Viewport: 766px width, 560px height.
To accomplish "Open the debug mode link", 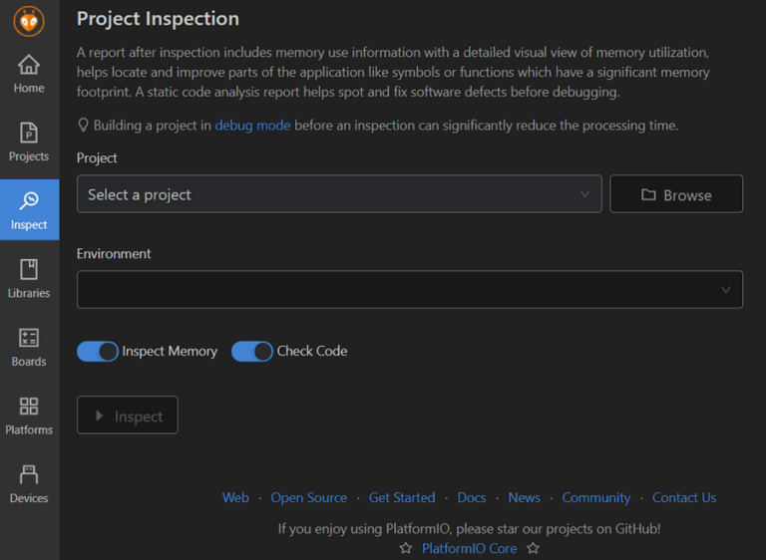I will (252, 126).
